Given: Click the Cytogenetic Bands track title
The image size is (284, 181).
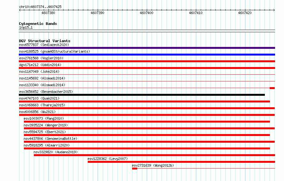Looking at the screenshot, I should point(38,24).
